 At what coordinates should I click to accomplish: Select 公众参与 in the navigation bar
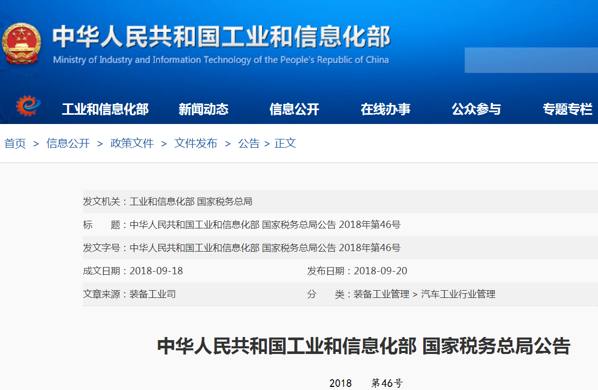coord(476,109)
